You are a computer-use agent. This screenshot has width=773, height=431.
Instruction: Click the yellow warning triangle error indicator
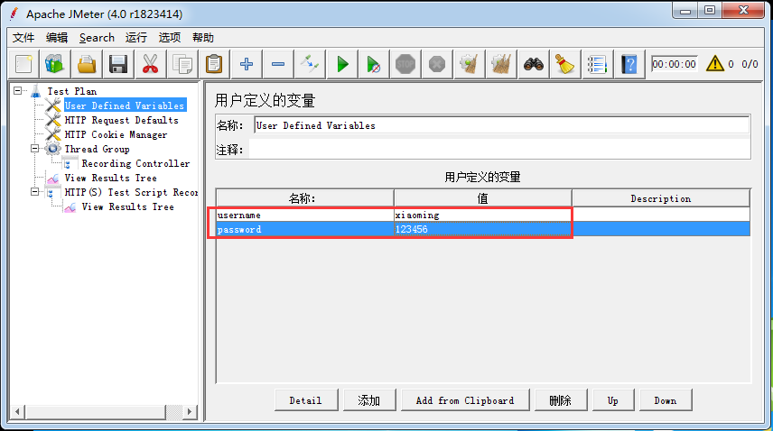point(715,64)
